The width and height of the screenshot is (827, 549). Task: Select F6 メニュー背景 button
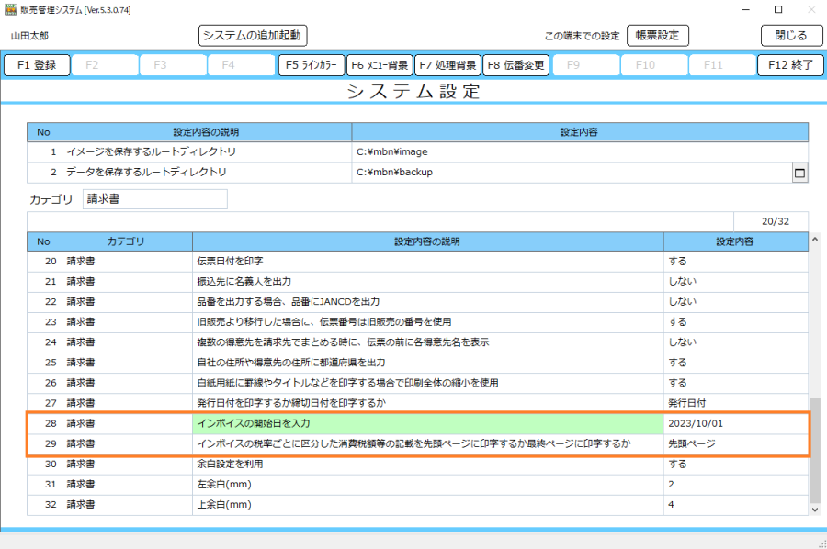coord(380,65)
